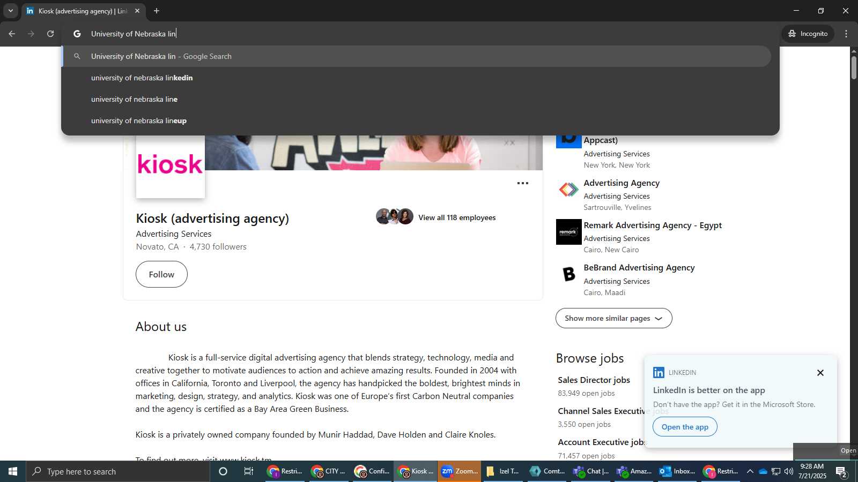Image resolution: width=858 pixels, height=482 pixels.
Task: Switch to the Zoom taskbar app
Action: [x=459, y=471]
